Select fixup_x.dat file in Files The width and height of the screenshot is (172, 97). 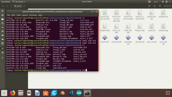[140, 27]
